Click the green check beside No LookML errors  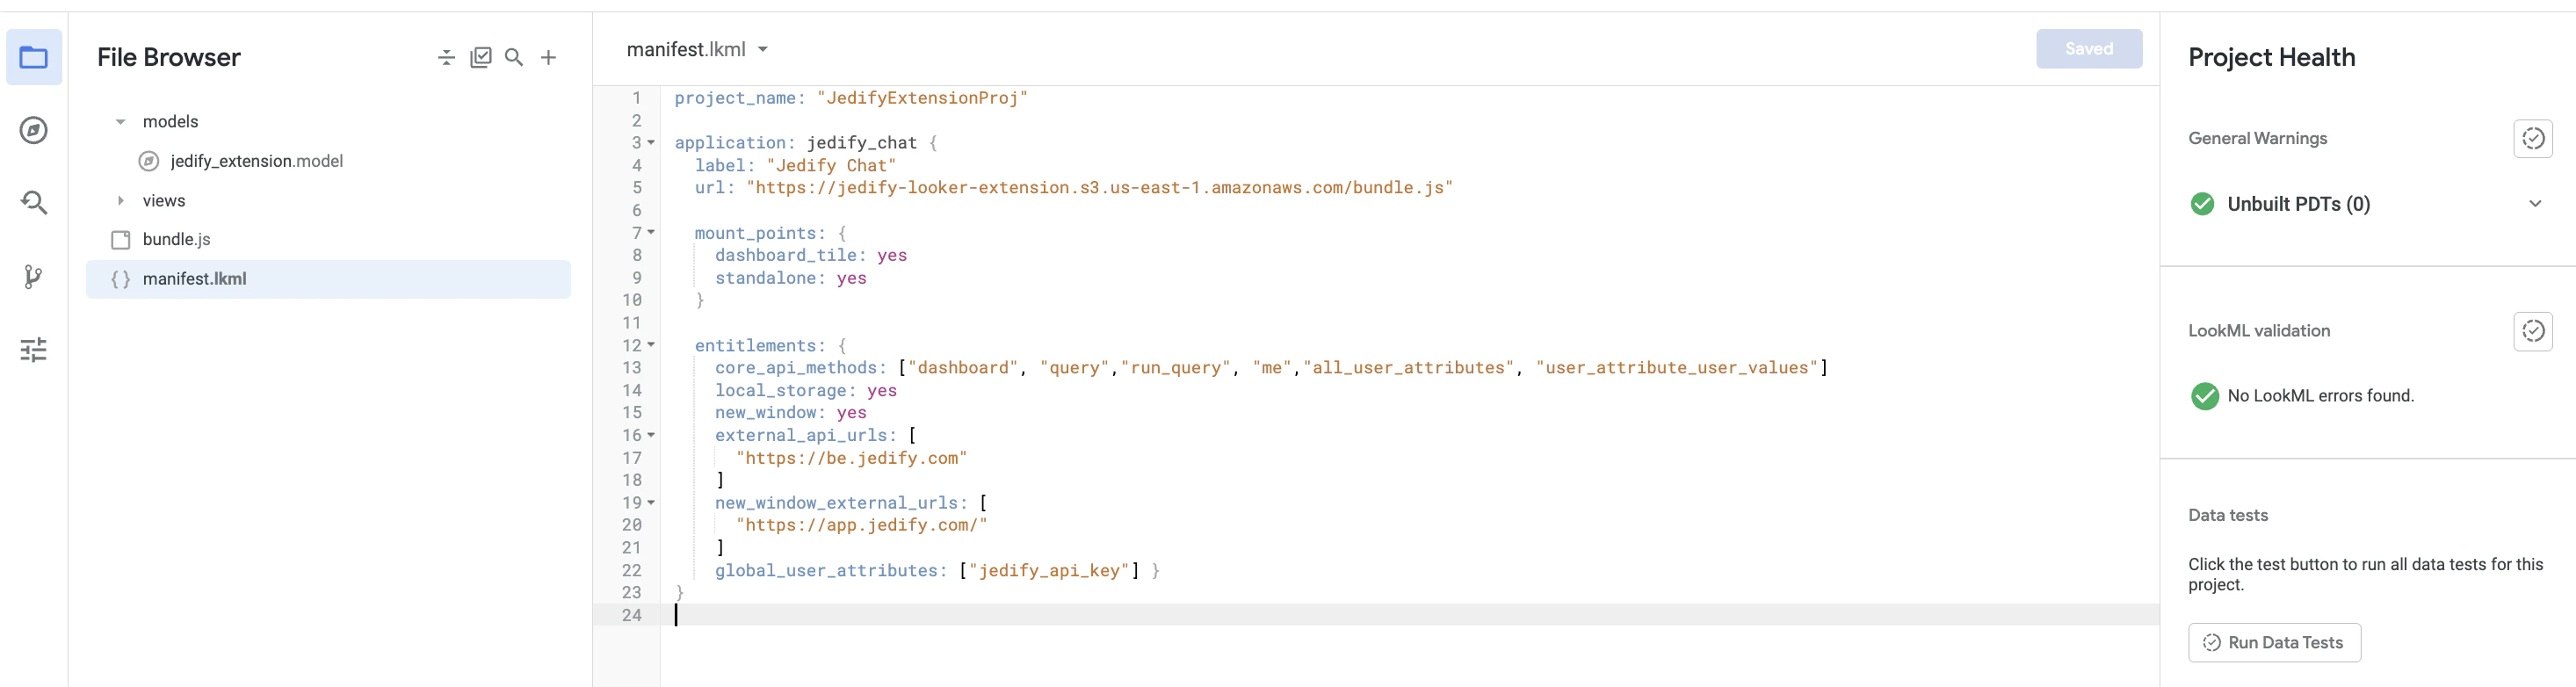pos(2204,396)
